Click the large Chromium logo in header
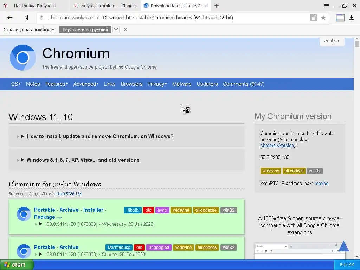The image size is (360, 270). coord(23,58)
